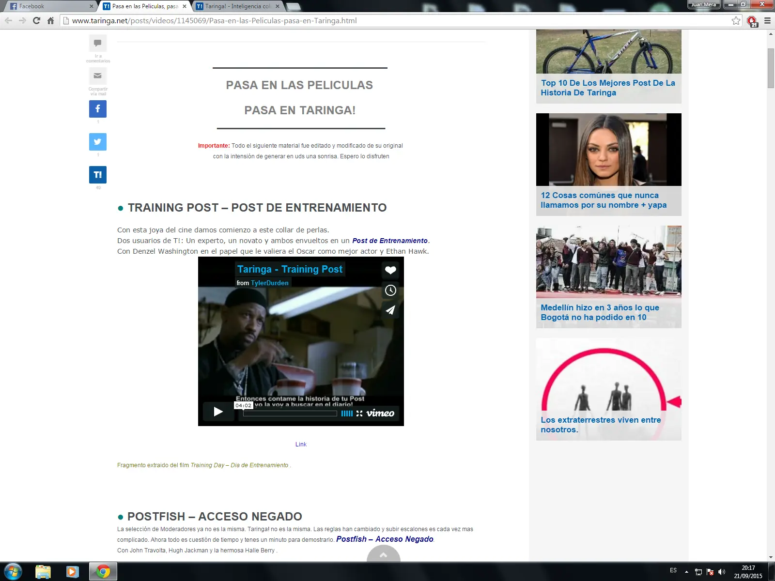Bookmark this page with the star
This screenshot has height=581, width=775.
point(736,21)
